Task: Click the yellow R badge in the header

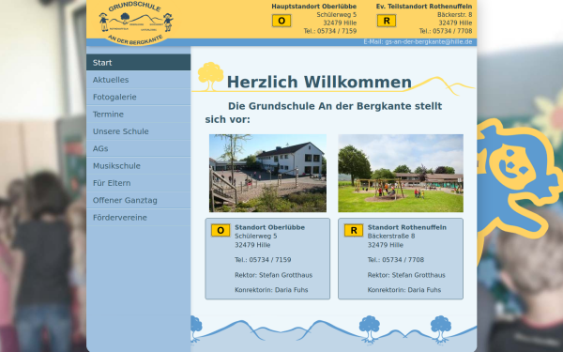Action: coord(387,21)
